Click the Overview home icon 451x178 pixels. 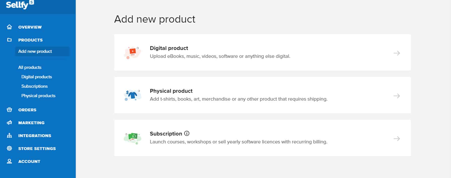9,27
